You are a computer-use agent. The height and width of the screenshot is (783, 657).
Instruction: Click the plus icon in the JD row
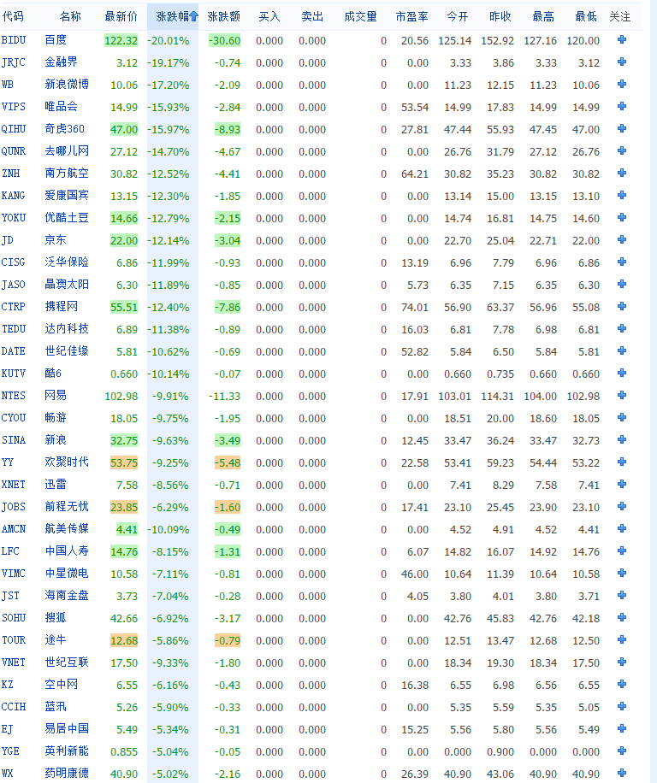point(621,240)
